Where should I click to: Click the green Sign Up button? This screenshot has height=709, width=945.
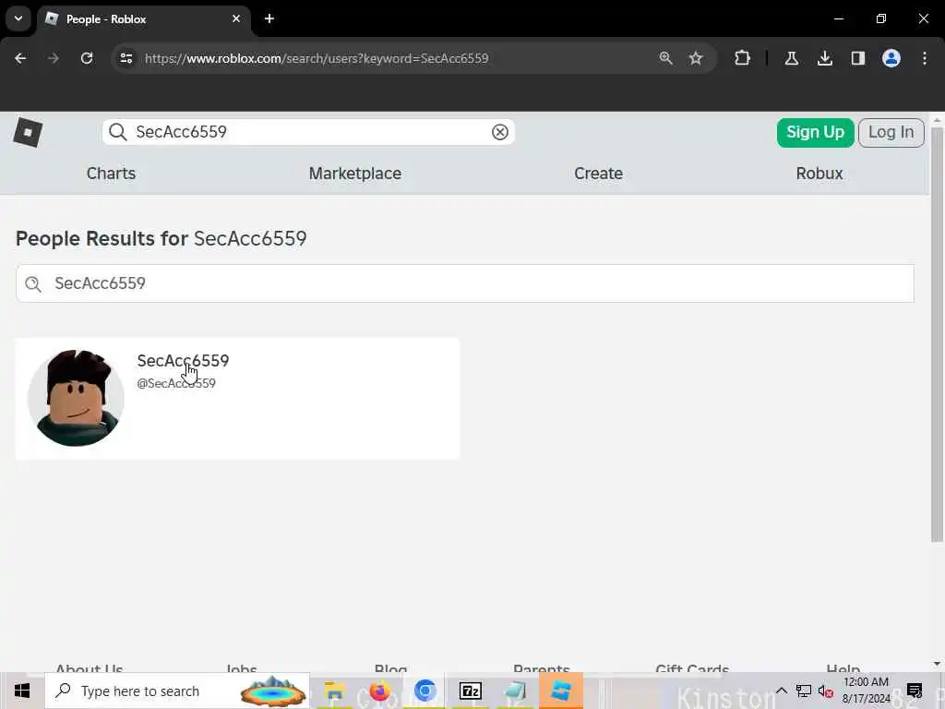(x=815, y=133)
